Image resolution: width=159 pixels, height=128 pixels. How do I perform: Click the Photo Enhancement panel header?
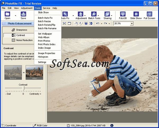click(18, 24)
